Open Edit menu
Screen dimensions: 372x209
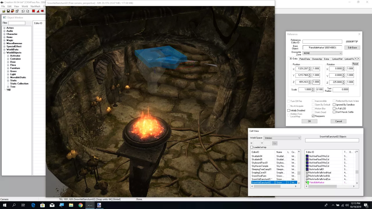point(9,6)
